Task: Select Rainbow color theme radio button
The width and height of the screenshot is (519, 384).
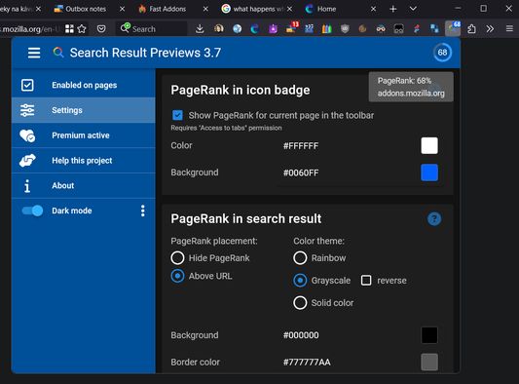Action: click(300, 258)
